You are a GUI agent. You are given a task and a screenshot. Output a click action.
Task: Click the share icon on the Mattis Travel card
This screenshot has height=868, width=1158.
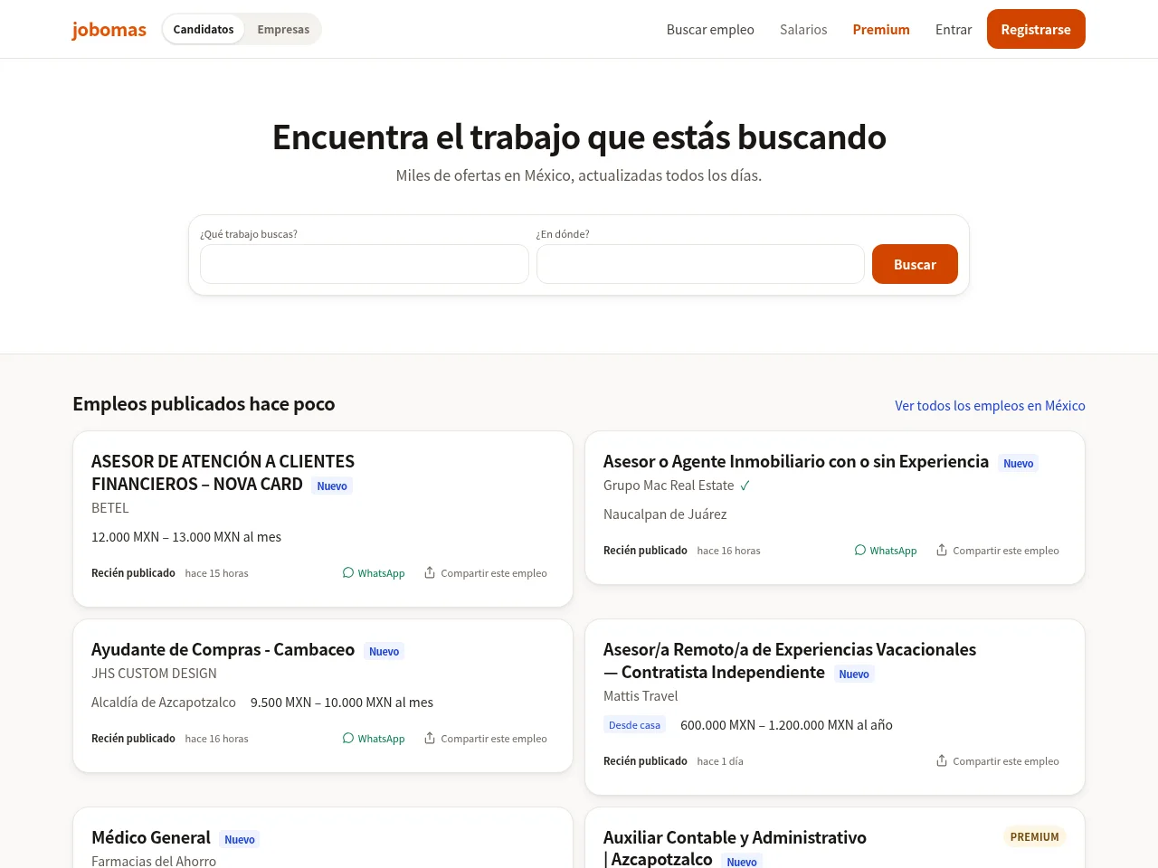pyautogui.click(x=942, y=760)
